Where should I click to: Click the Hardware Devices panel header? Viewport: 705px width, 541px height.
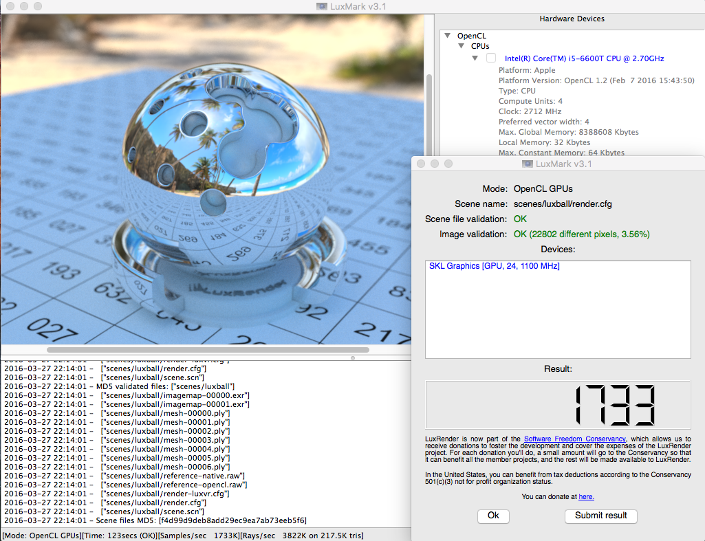(572, 19)
